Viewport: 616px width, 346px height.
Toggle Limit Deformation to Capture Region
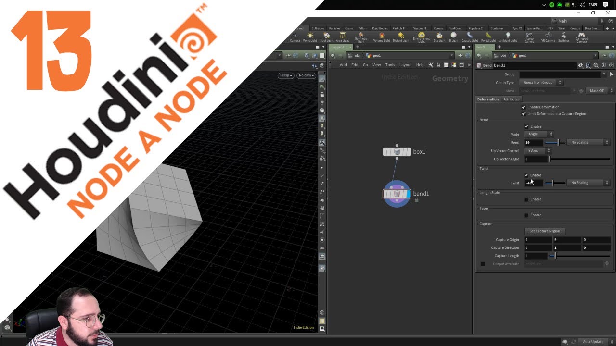tap(524, 114)
